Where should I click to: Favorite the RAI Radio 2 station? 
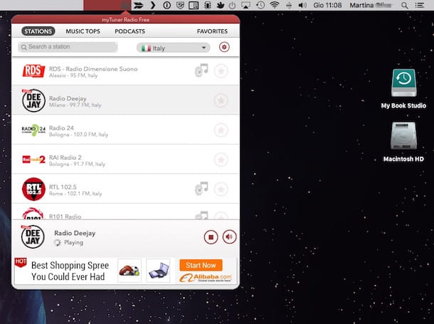tap(221, 160)
